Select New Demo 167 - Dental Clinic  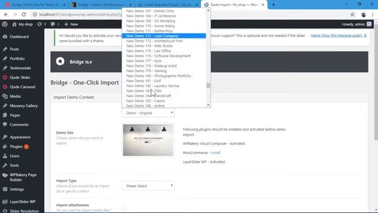(x=164, y=11)
